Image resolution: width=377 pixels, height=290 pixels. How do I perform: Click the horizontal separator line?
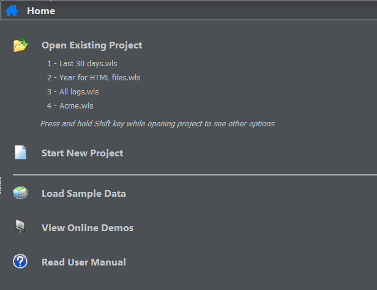click(195, 175)
